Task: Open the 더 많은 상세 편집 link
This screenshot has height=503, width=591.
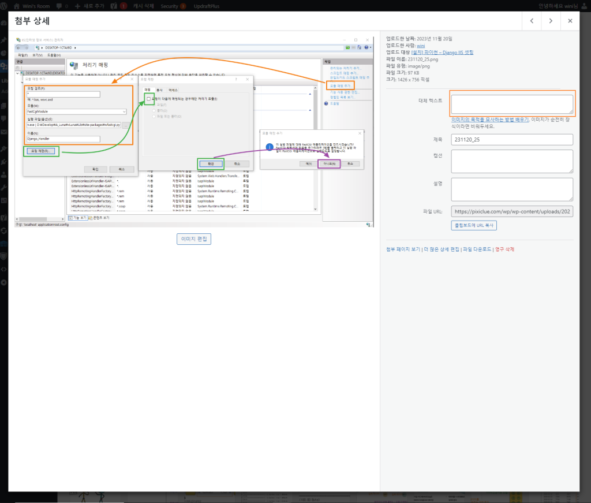Action: 442,249
